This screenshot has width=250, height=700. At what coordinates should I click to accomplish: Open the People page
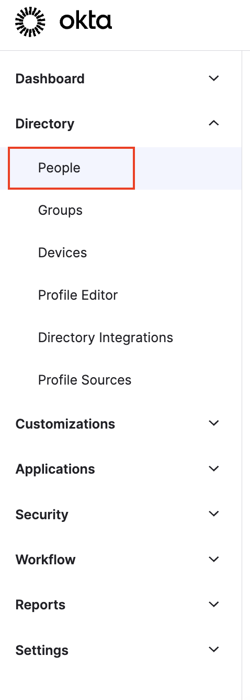59,168
